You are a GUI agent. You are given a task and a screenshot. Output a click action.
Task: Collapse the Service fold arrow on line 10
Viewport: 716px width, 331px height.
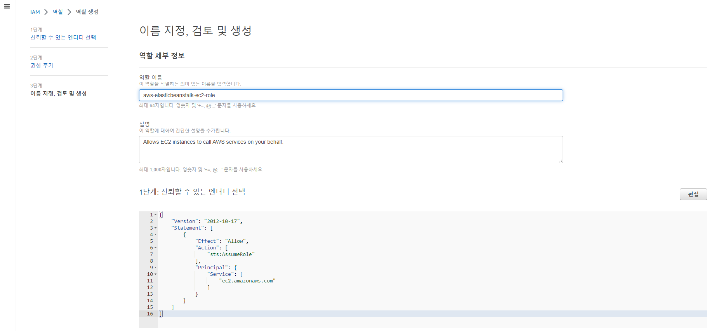pos(156,274)
